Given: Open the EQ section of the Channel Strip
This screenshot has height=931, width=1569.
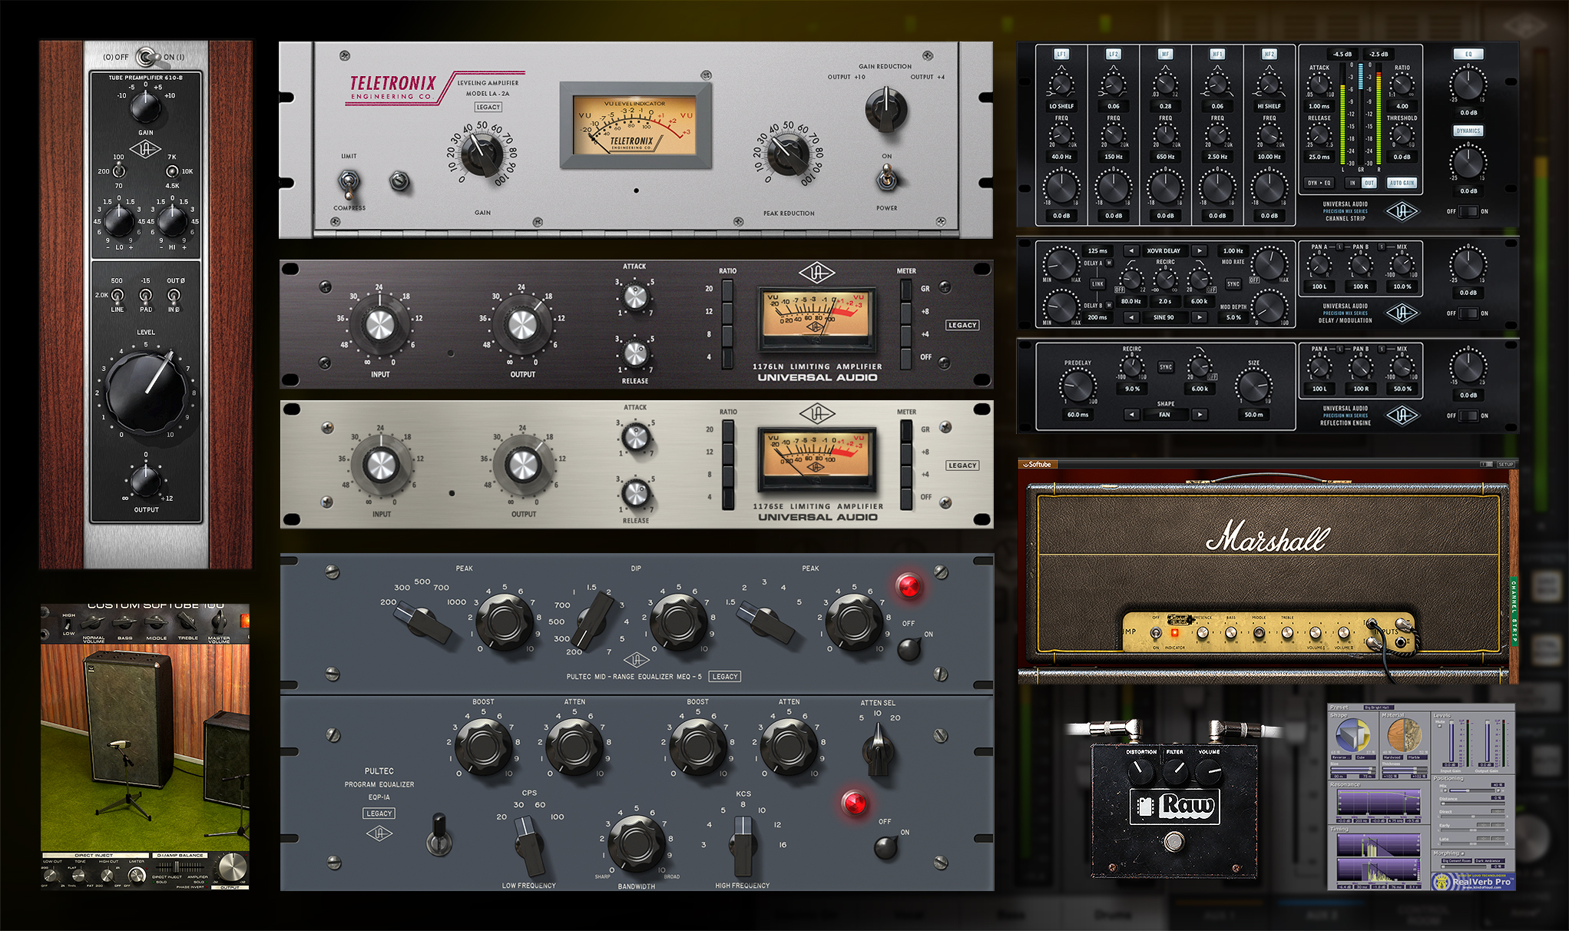Looking at the screenshot, I should (1468, 55).
